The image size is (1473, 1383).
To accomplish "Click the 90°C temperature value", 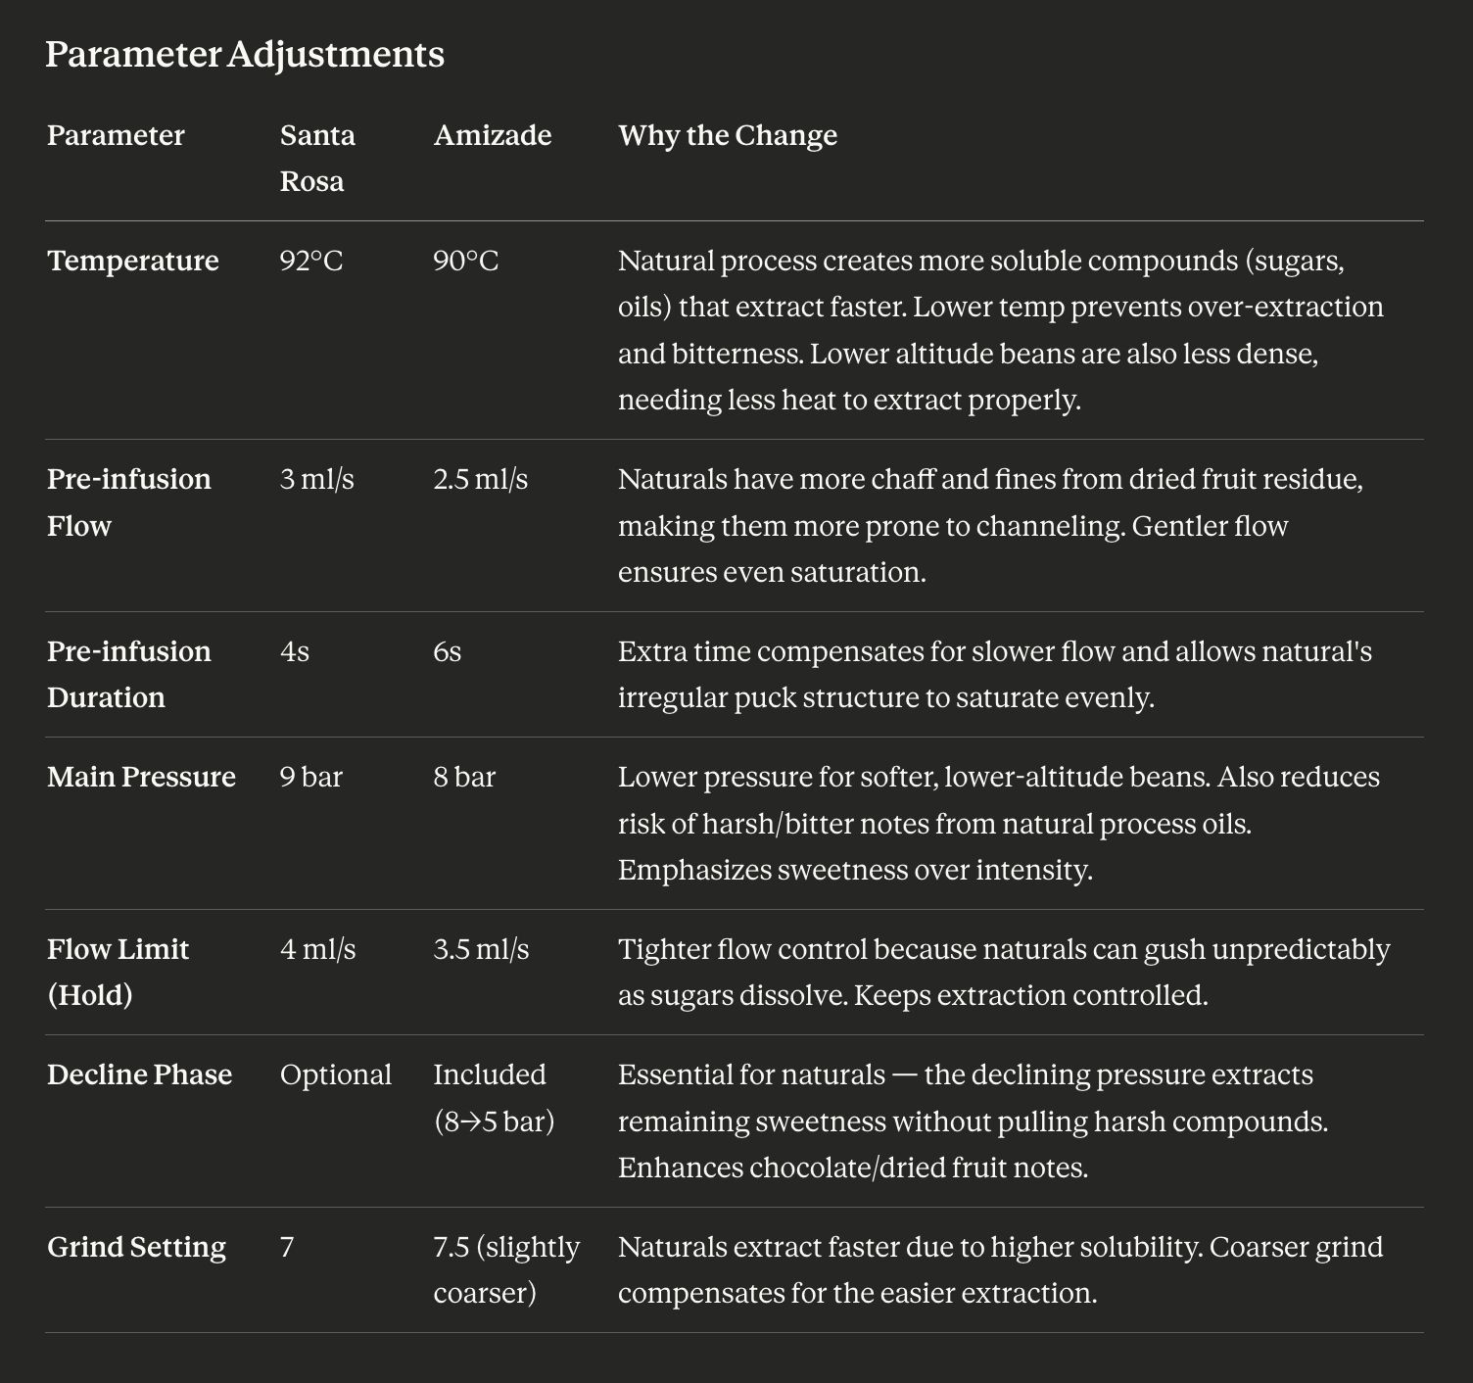I will pos(466,261).
